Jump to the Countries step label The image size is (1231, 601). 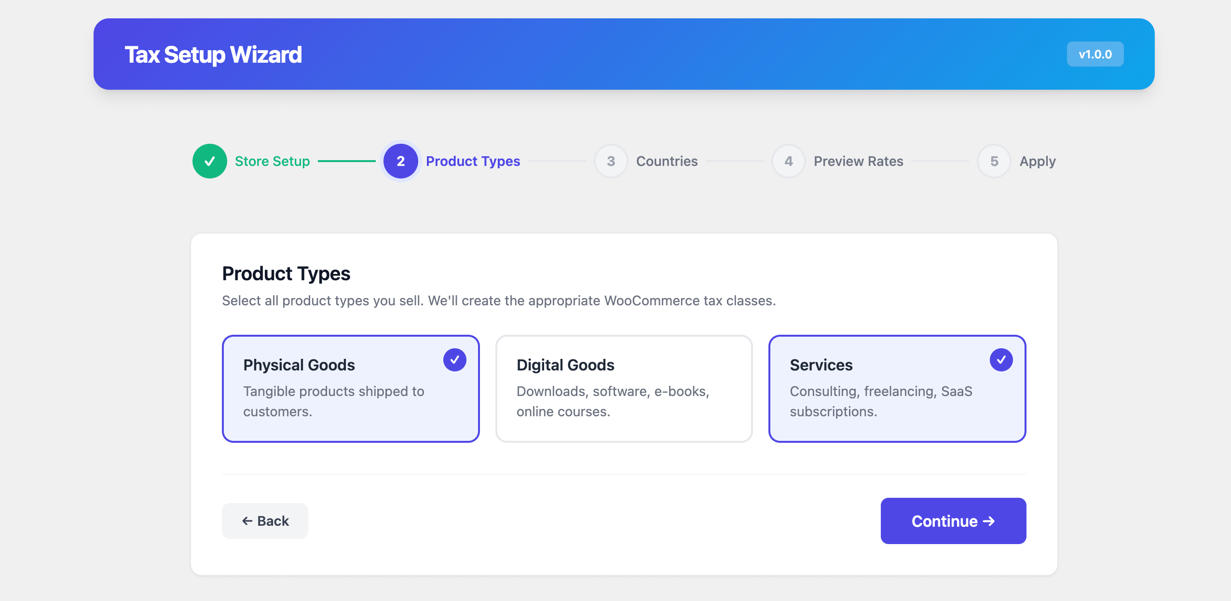point(667,161)
